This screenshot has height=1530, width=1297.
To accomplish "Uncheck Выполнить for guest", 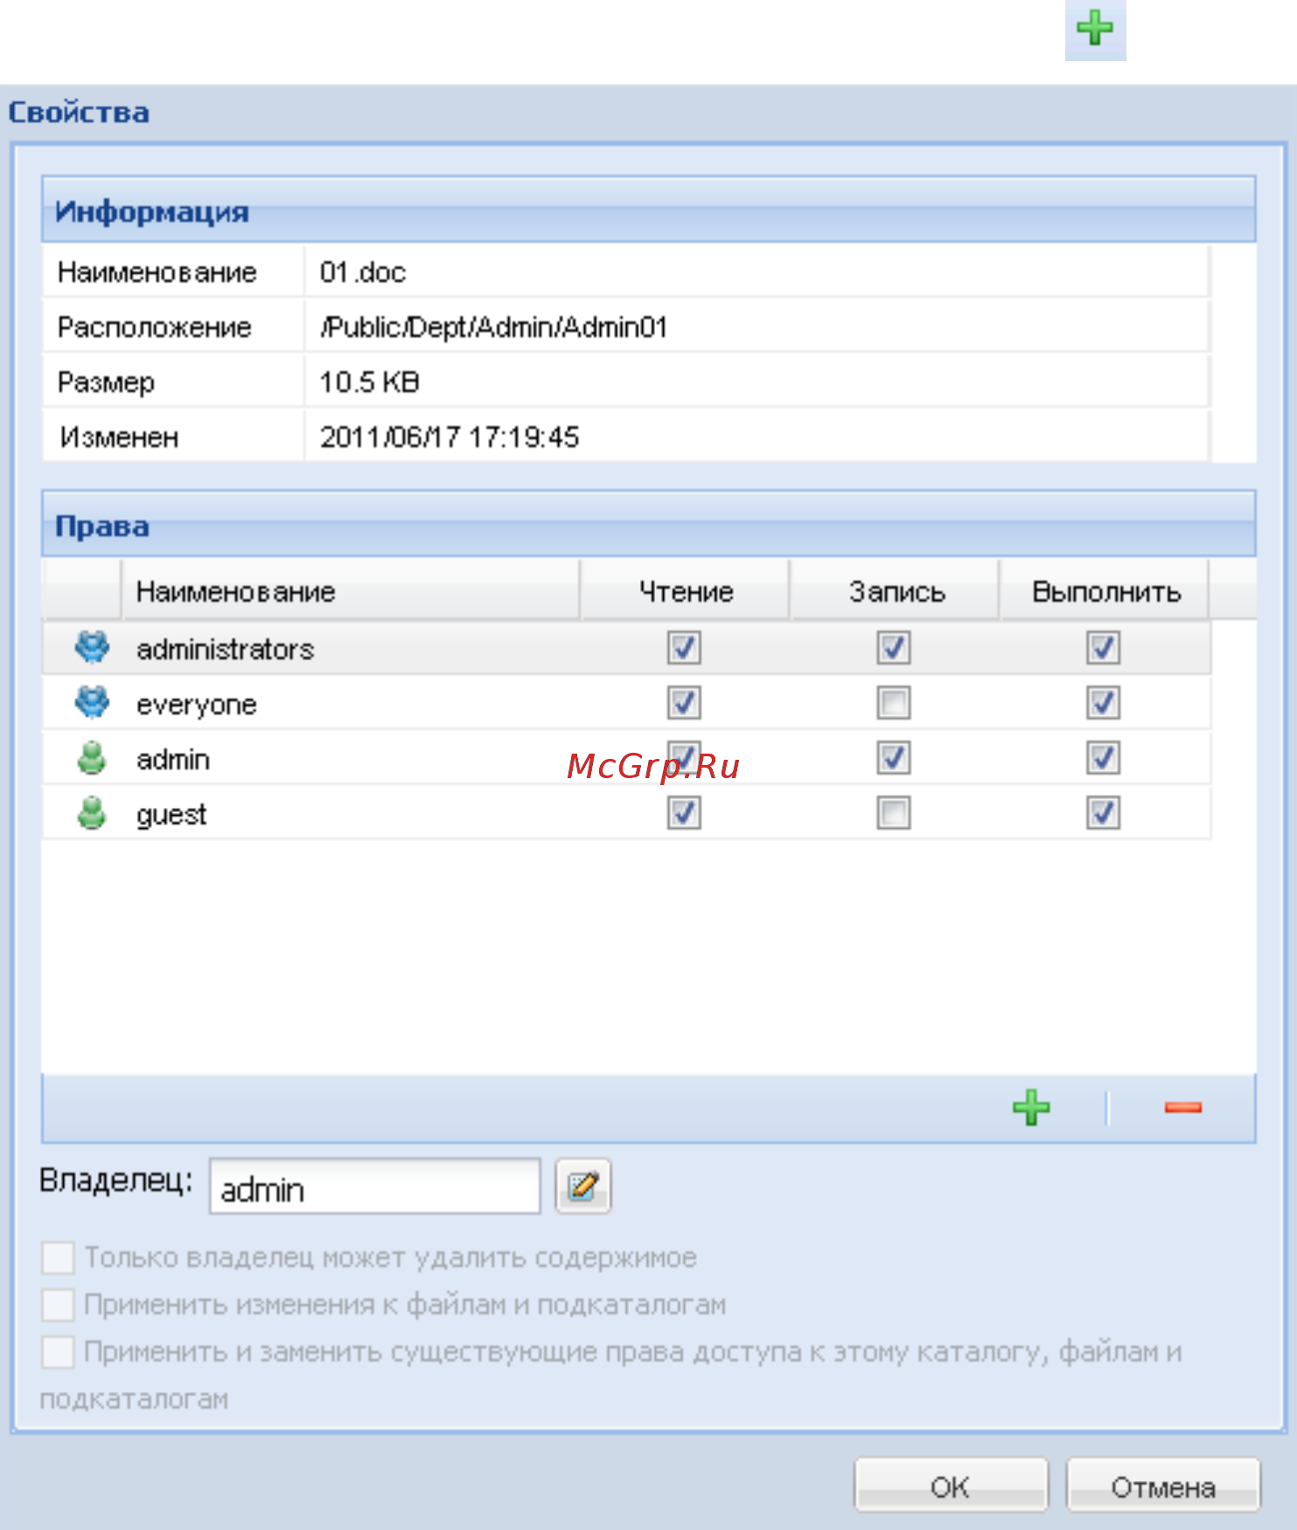I will tap(1104, 813).
